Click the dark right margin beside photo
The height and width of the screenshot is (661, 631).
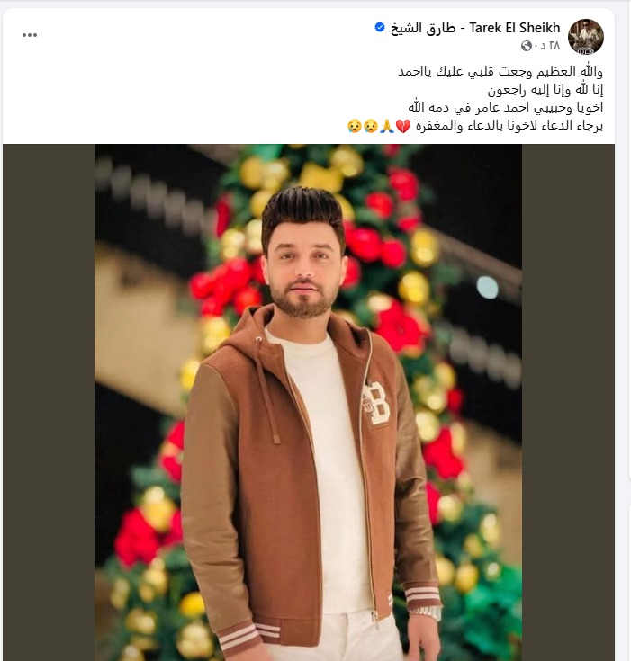[568, 402]
